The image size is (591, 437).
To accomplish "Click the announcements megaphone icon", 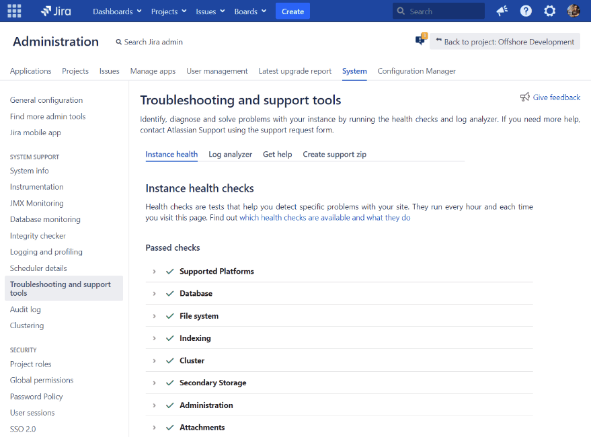I will [502, 11].
